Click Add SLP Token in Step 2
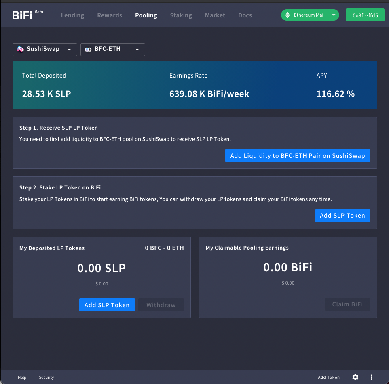Screen dimensions: 389x384 (342, 216)
